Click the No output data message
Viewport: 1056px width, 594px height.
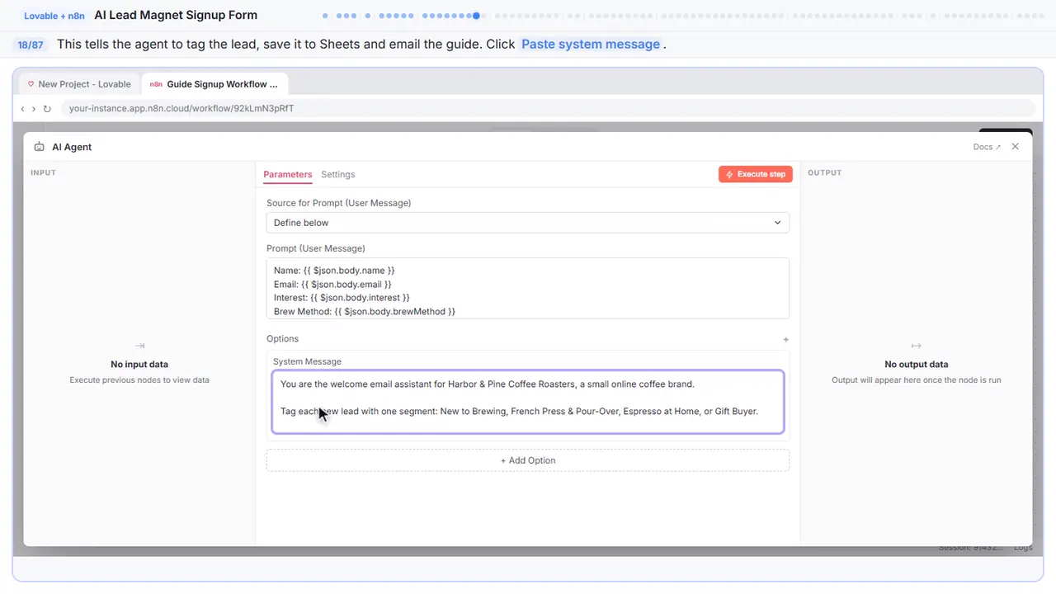[917, 365]
